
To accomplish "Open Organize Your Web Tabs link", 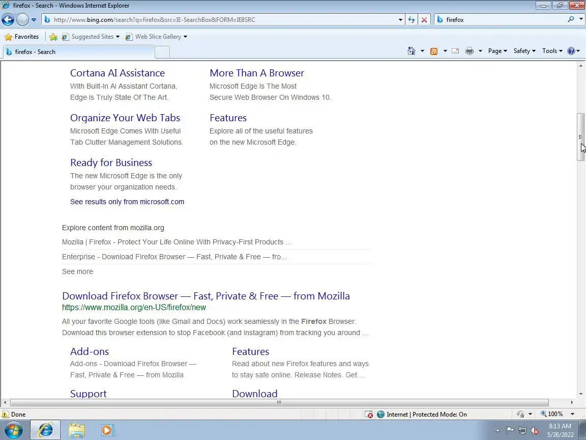I will 125,118.
